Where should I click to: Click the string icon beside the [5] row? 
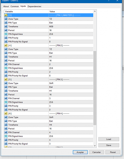pos(6,79)
